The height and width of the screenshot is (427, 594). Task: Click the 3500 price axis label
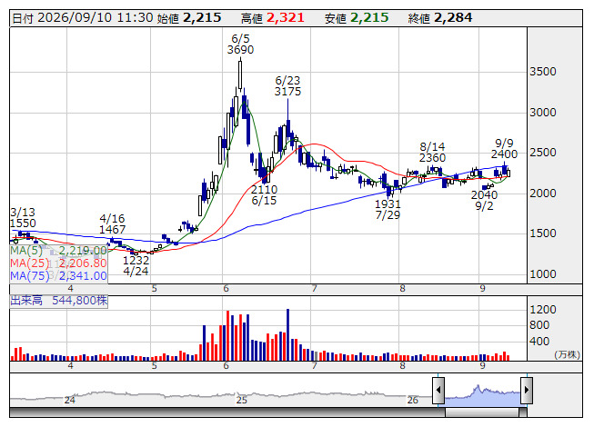point(542,72)
